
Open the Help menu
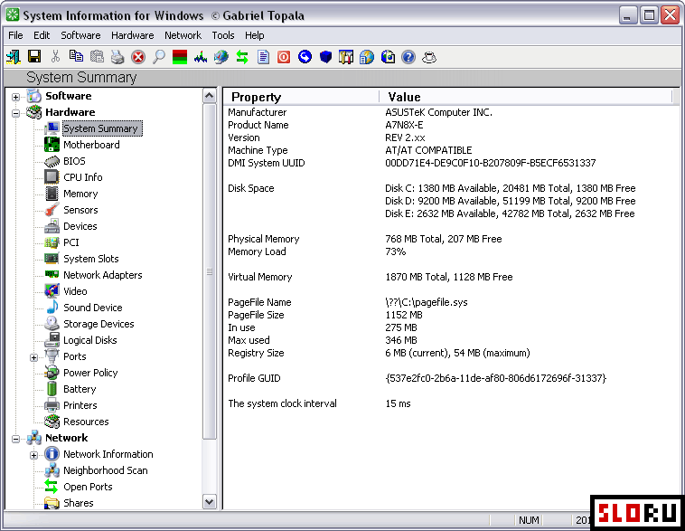click(254, 35)
